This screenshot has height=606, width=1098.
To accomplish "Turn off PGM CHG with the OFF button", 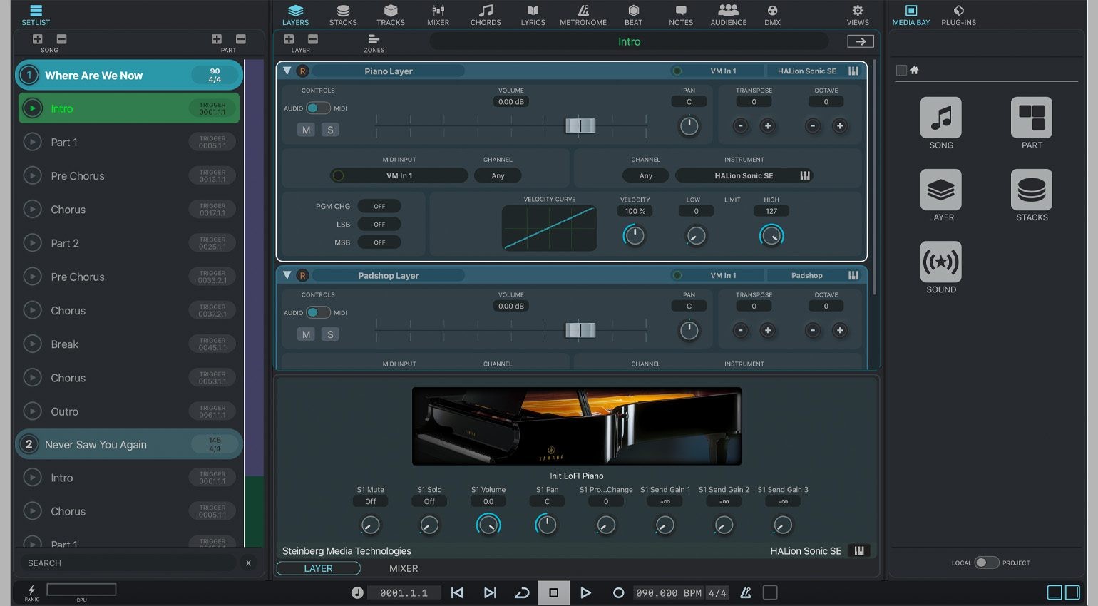I will tap(379, 205).
